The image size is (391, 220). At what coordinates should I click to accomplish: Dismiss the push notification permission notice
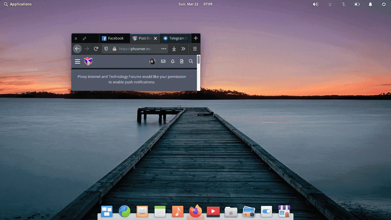pos(191,76)
